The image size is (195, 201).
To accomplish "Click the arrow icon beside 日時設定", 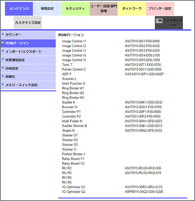I will (x=3, y=68).
